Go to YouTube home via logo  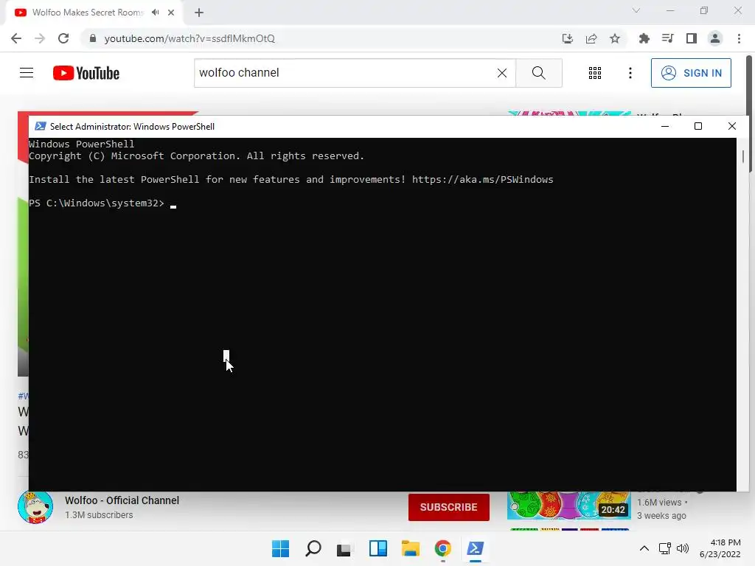86,73
